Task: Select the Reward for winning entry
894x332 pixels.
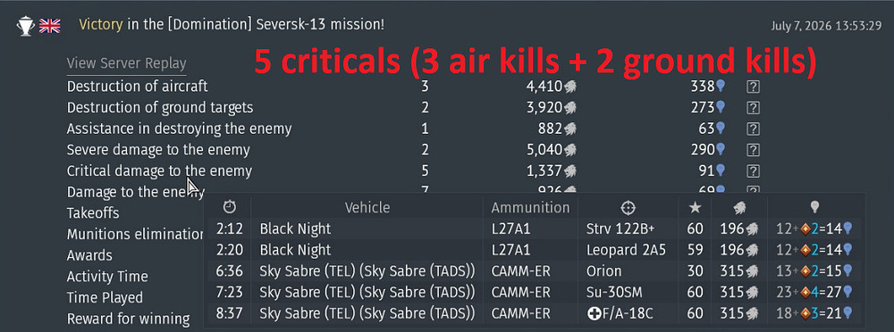Action: point(128,319)
